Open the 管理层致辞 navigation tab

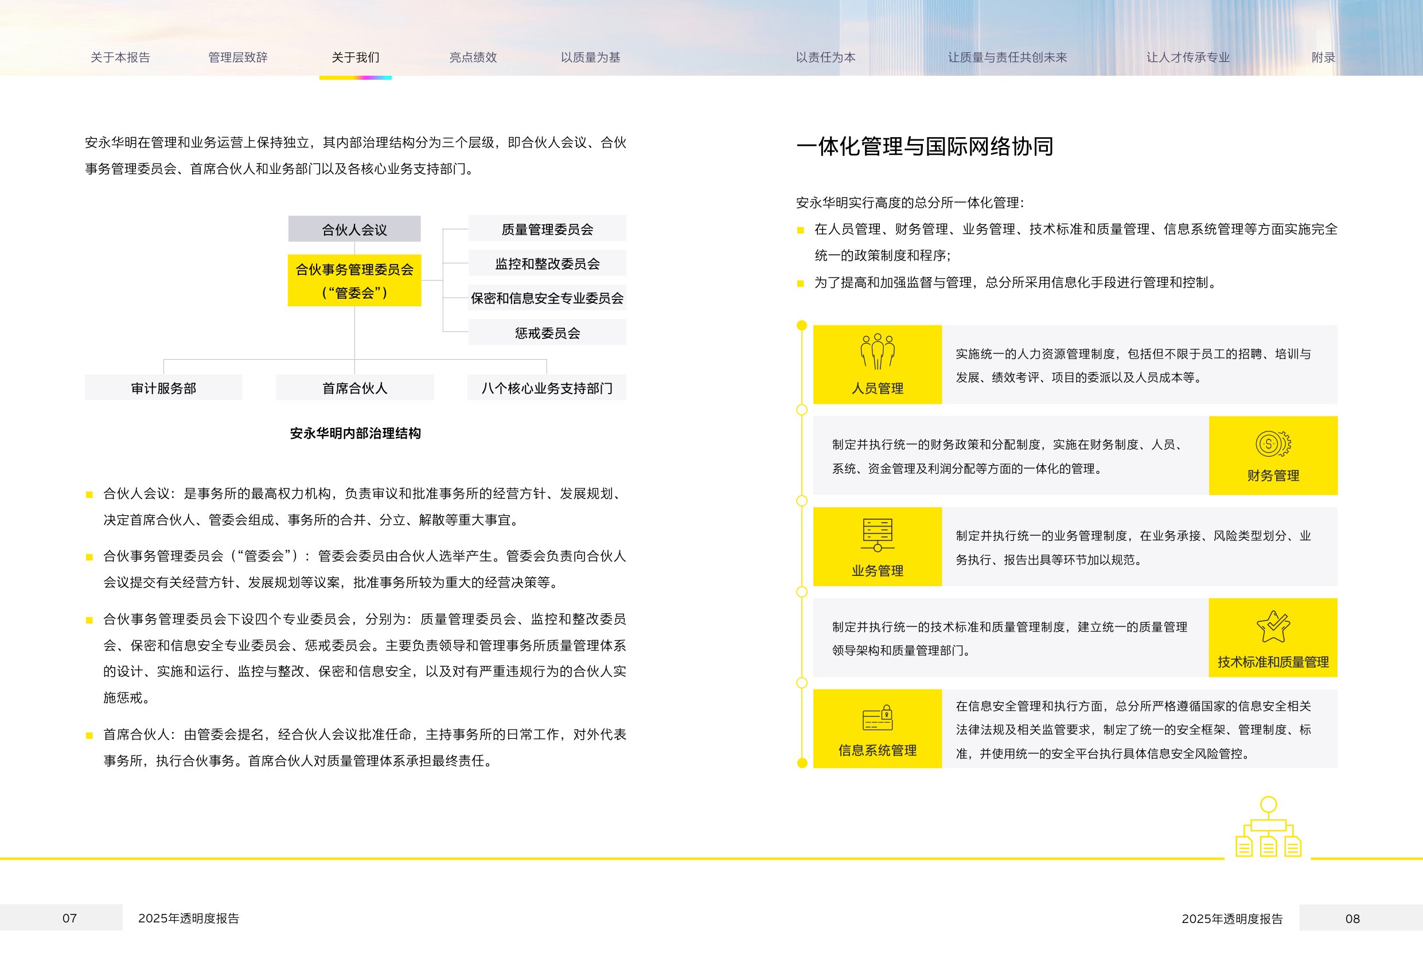tap(237, 57)
